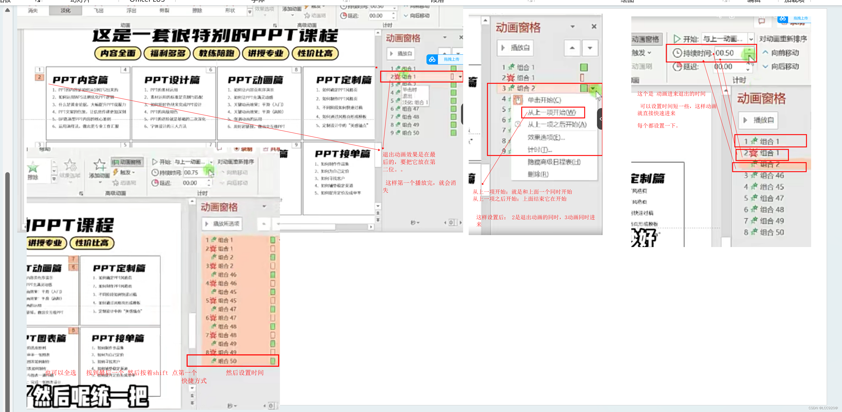
Task: Select 组合 46 in the animation list
Action: pyautogui.click(x=771, y=176)
